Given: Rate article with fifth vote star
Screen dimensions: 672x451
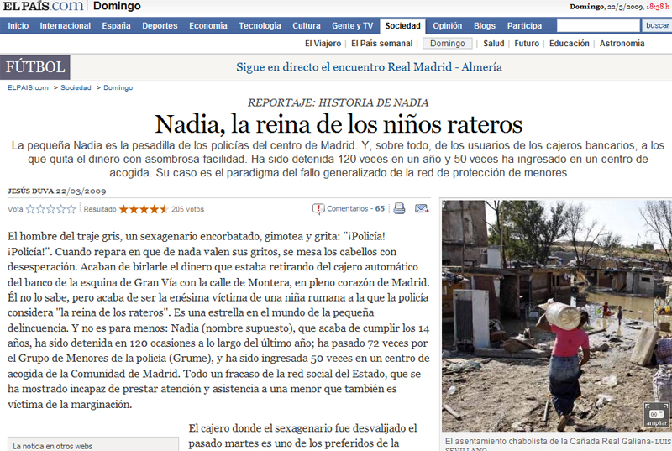Looking at the screenshot, I should coord(71,209).
